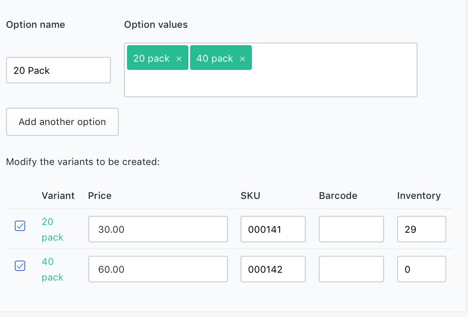
Task: Click the 40 pack green tag label
Action: (x=214, y=58)
